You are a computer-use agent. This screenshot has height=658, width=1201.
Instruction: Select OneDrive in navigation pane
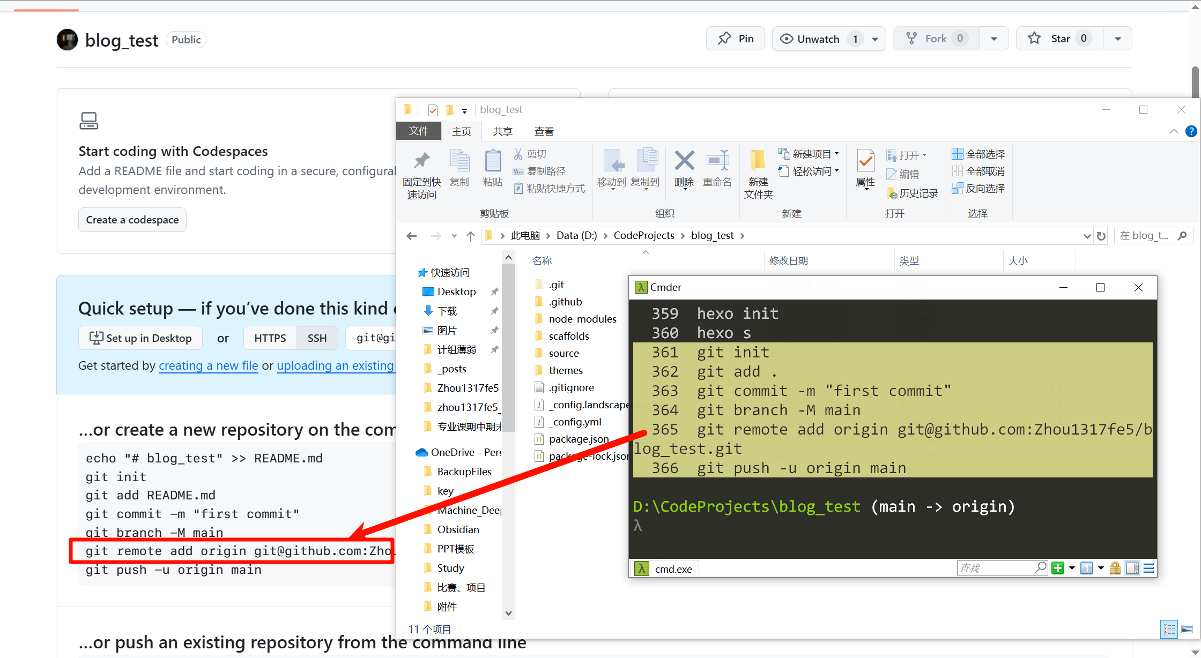tap(458, 452)
